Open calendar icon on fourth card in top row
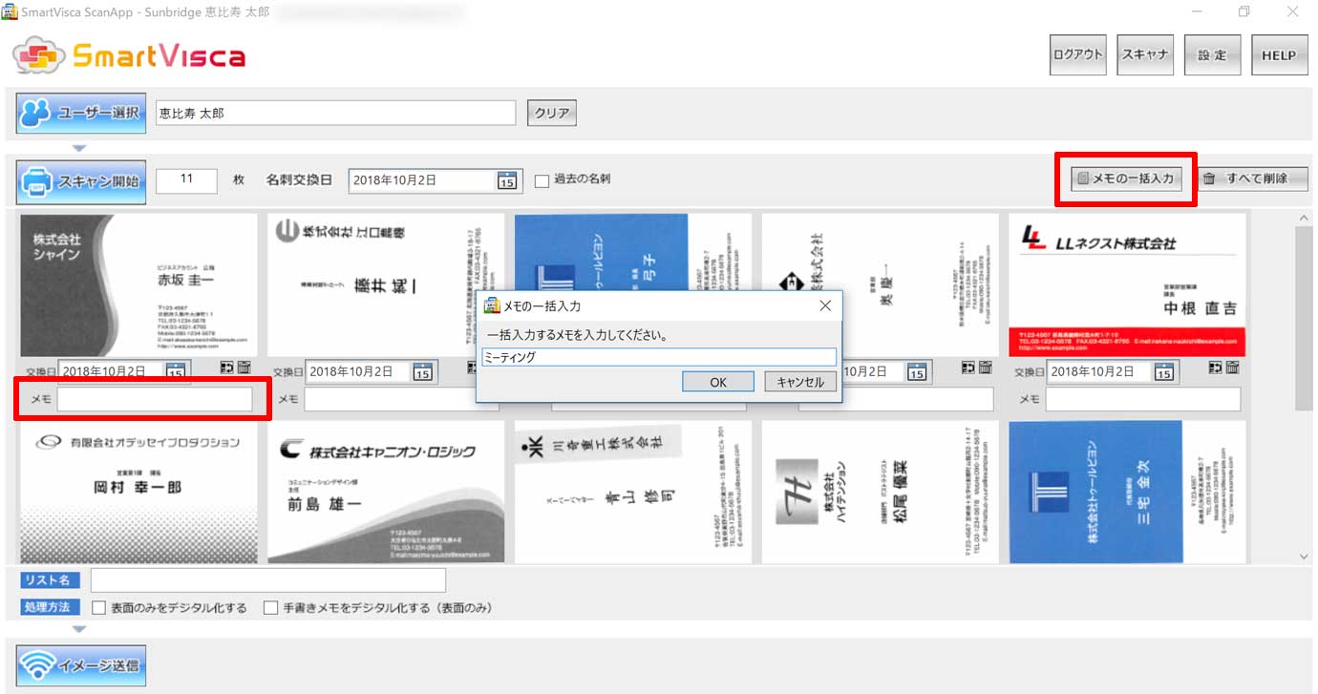The height and width of the screenshot is (694, 1318). (x=917, y=371)
